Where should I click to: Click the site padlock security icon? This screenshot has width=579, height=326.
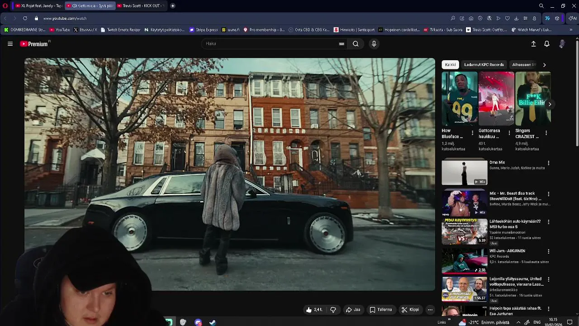pos(36,18)
